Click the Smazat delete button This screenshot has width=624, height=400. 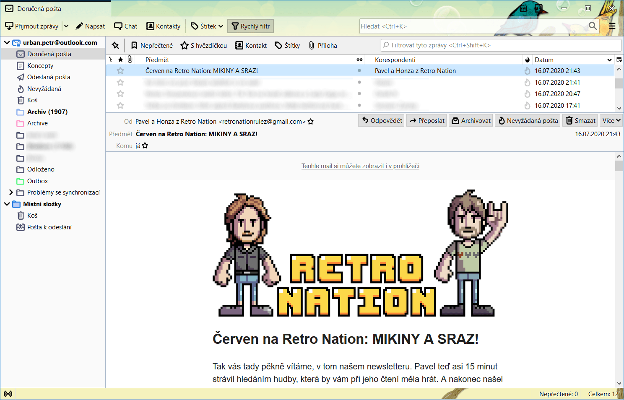(x=581, y=121)
